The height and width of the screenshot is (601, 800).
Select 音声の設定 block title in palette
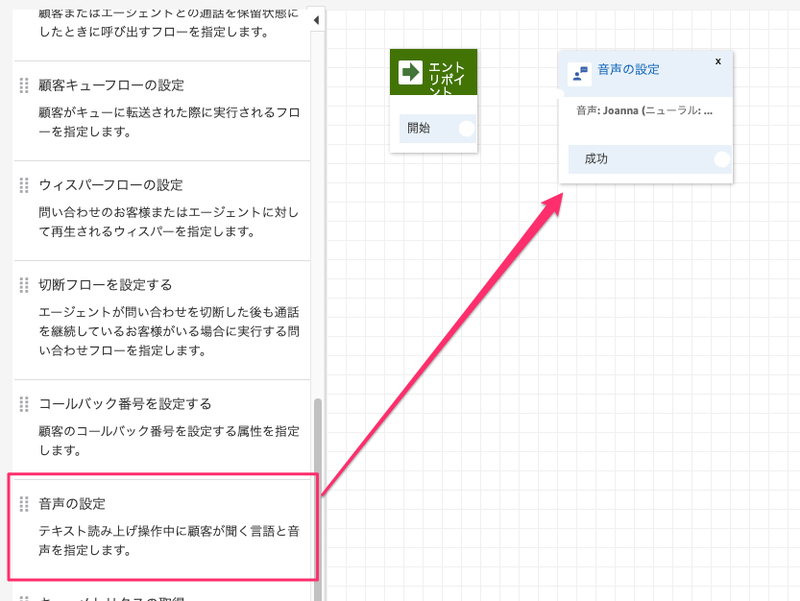(72, 504)
